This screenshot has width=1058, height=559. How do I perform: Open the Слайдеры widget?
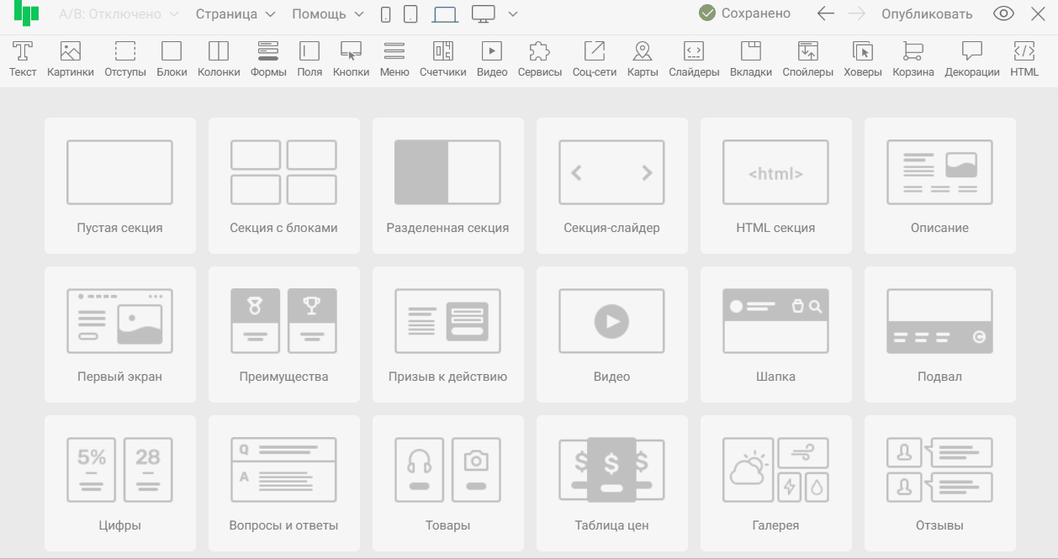694,59
